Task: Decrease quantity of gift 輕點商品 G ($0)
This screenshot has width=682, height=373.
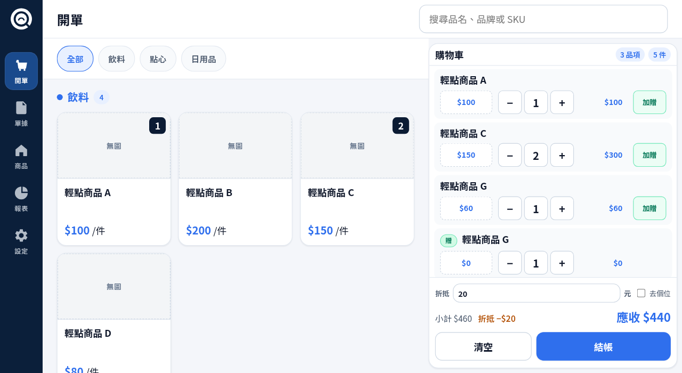Action: (x=510, y=263)
